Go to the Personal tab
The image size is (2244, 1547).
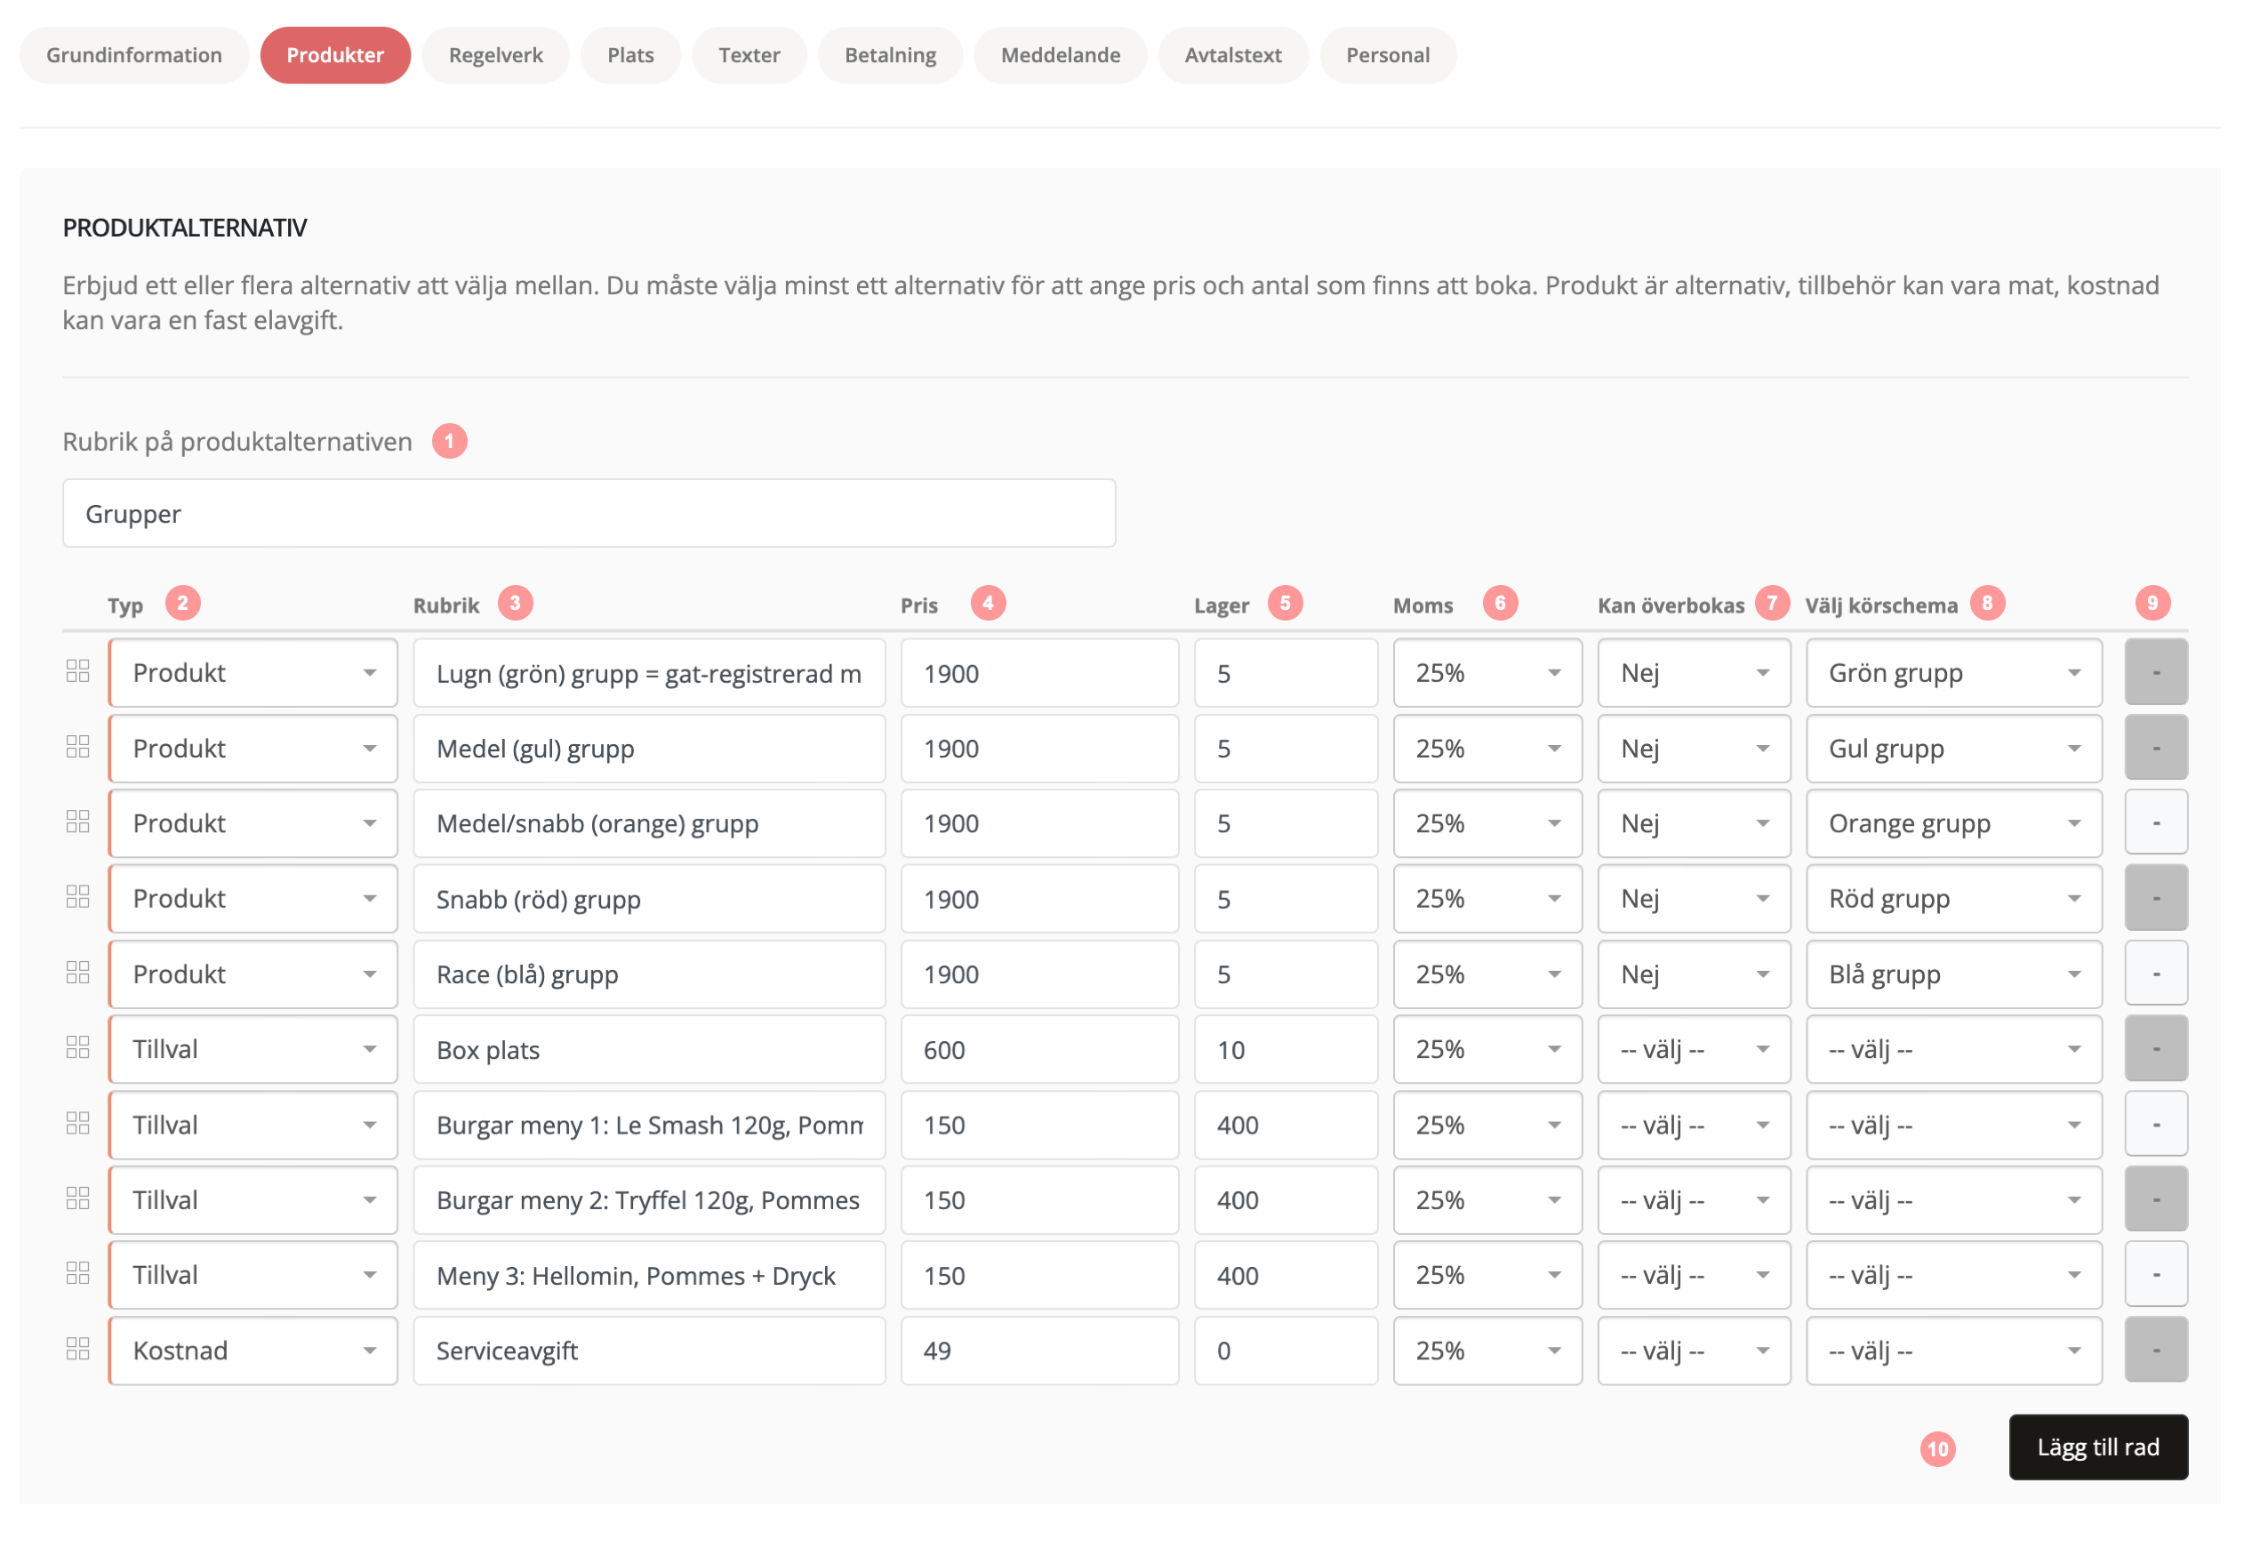1387,55
